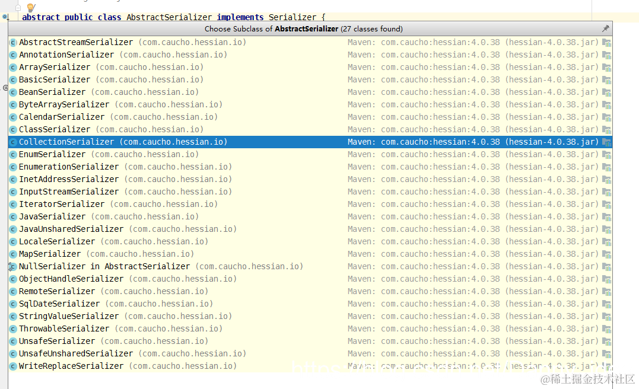This screenshot has height=389, width=639.
Task: Select LocaleSerializer row
Action: pyautogui.click(x=310, y=241)
